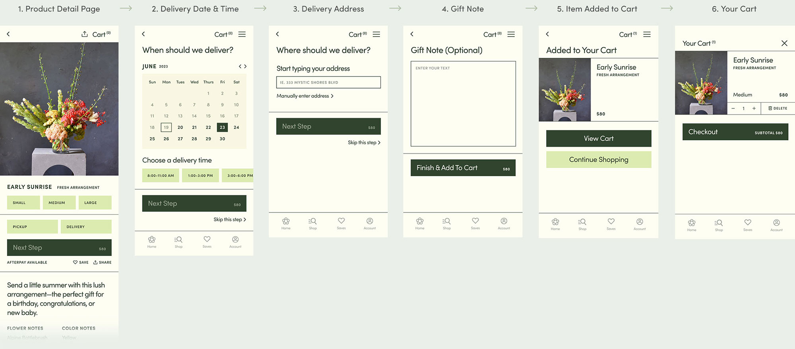
Task: Share the Early Sunrise arrangement
Action: [x=102, y=262]
